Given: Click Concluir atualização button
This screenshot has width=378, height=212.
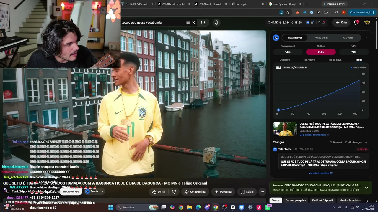Looking at the screenshot, I should (362, 12).
